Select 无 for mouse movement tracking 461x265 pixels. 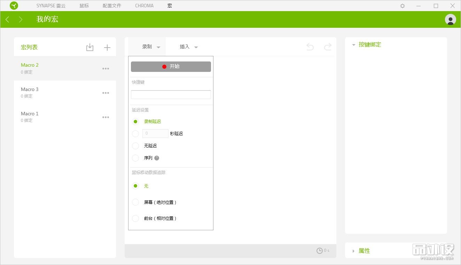click(135, 186)
